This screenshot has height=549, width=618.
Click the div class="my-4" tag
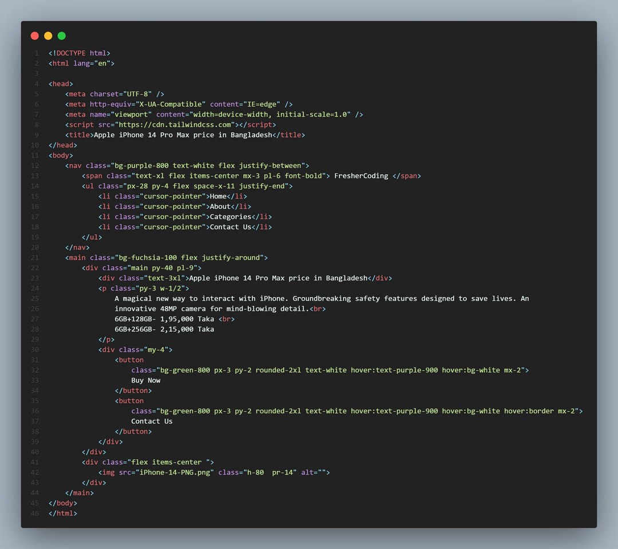point(135,350)
